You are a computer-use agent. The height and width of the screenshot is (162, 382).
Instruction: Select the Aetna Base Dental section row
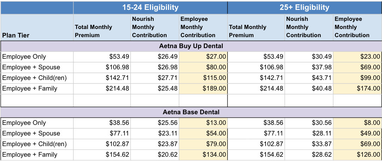pos(191,112)
